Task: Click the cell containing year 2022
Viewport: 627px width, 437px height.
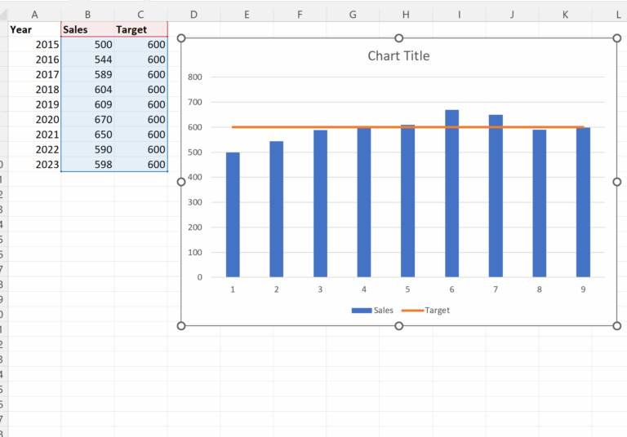Action: (x=35, y=149)
